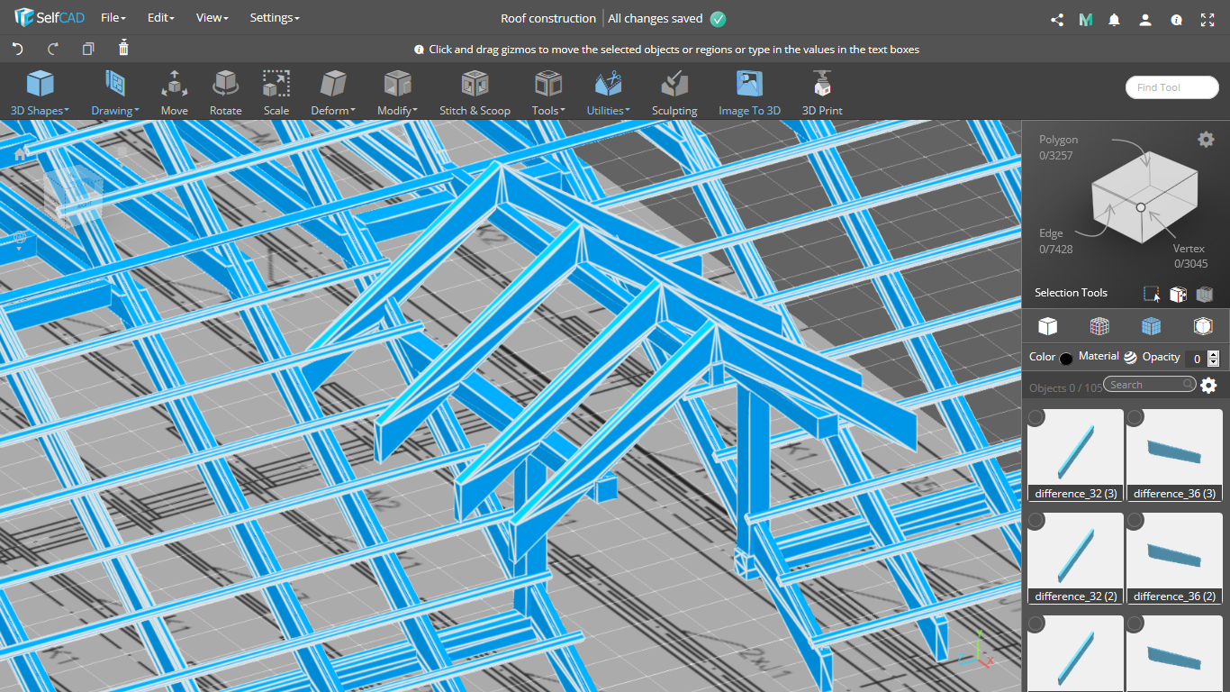Click the Find Tool search box
Viewport: 1230px width, 692px height.
click(1171, 87)
